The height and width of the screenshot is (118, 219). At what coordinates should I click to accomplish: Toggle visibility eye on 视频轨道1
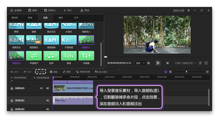pos(41,88)
